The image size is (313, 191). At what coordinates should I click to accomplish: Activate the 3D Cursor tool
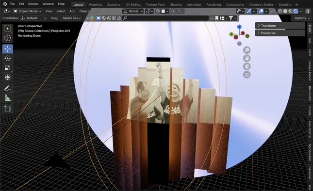coord(8,38)
